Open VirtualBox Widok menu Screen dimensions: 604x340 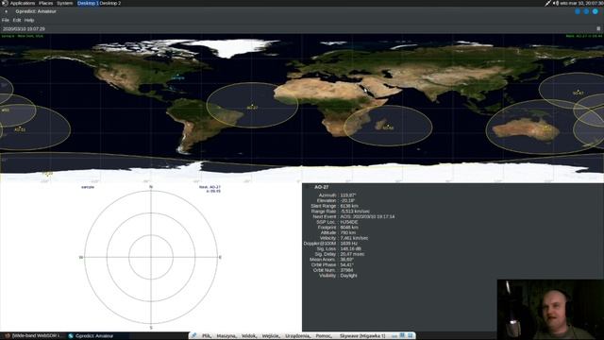pos(249,336)
